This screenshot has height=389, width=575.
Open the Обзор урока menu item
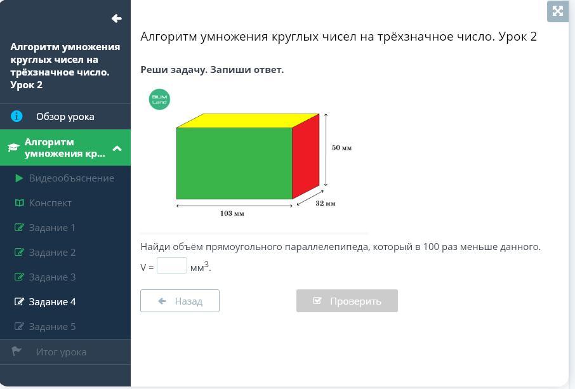click(65, 117)
